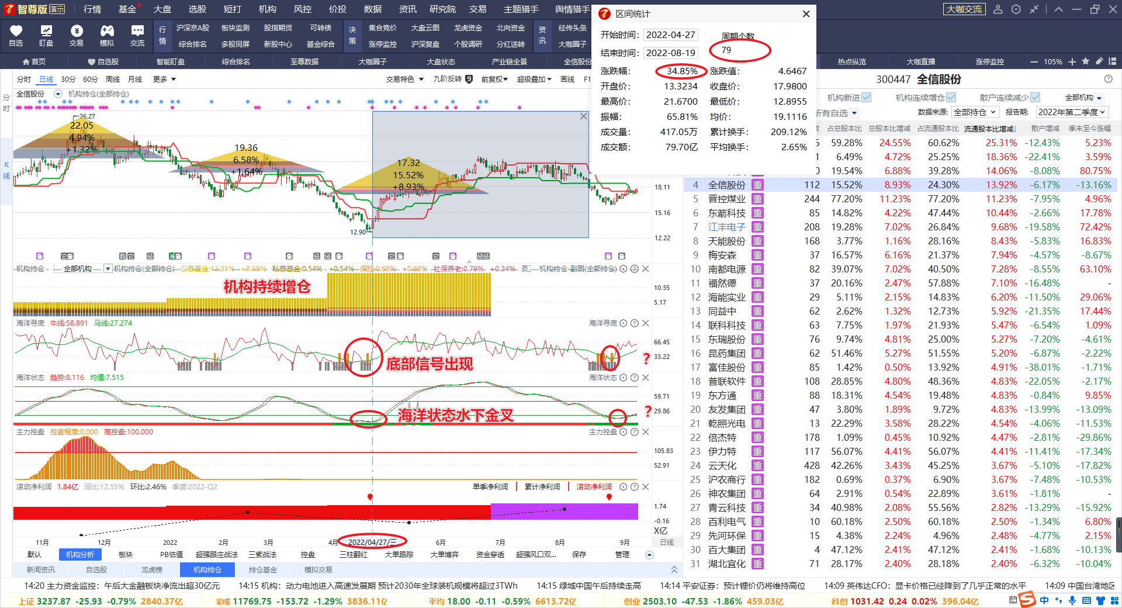This screenshot has width=1122, height=608.
Task: Sort by 流通股本比增减 column header
Action: click(x=990, y=129)
